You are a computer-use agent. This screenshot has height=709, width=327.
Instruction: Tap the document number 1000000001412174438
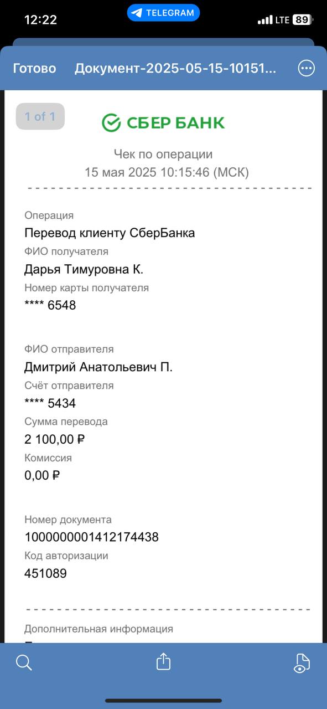91,537
